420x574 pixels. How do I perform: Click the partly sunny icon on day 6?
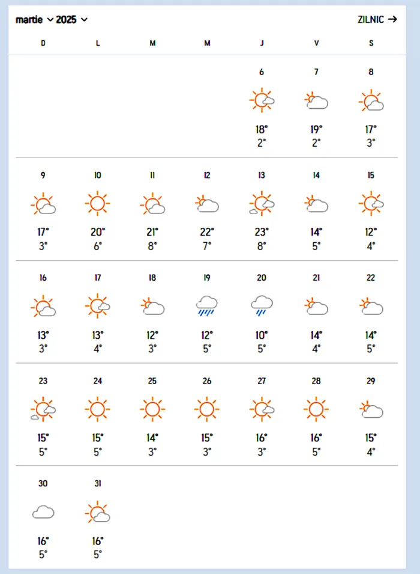coord(262,100)
